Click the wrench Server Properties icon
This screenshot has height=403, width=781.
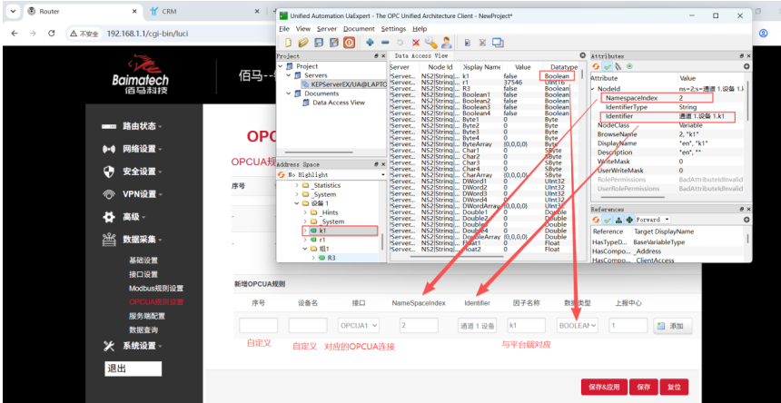tap(430, 43)
